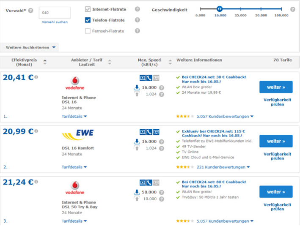300x226 pixels.
Task: Click help icon at the Geschwindigkeit slider end
Action: 292,9
